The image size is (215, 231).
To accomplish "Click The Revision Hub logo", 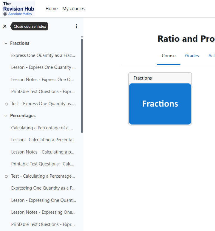I will tap(18, 9).
